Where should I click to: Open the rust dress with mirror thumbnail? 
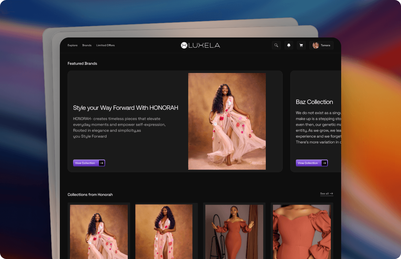[234, 231]
